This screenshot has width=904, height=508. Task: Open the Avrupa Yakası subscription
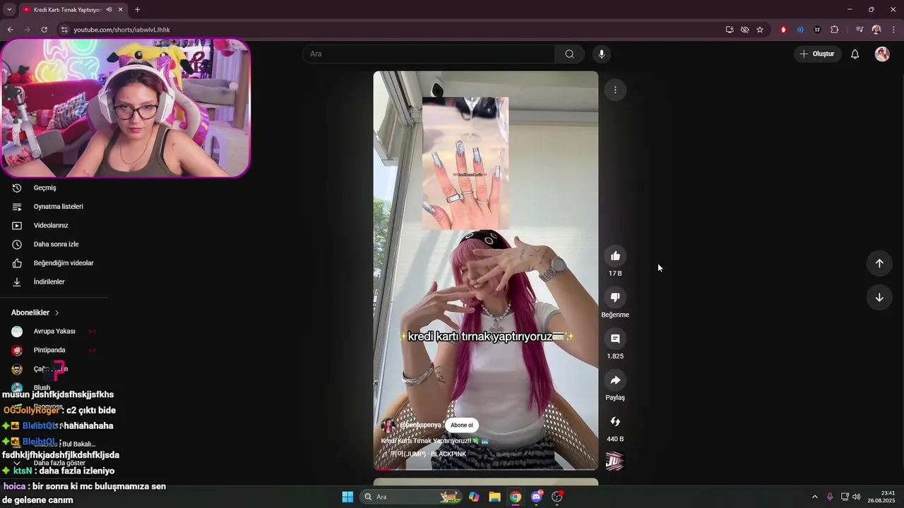point(54,332)
